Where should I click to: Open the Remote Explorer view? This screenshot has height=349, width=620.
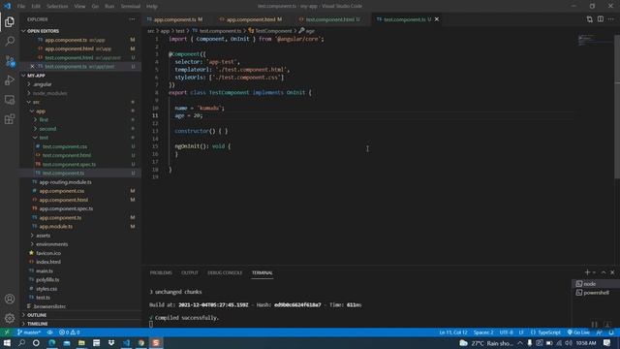(10, 99)
